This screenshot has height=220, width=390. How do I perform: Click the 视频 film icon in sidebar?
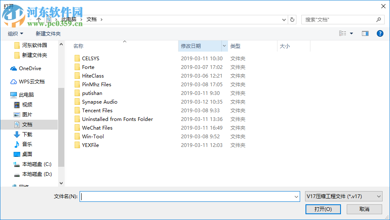point(16,105)
